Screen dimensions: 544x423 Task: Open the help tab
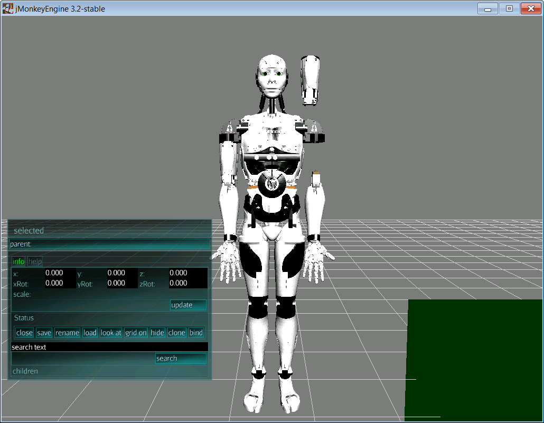tap(35, 261)
